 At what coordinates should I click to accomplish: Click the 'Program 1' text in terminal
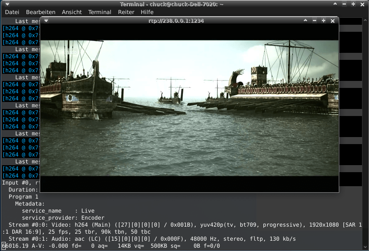click(23, 197)
